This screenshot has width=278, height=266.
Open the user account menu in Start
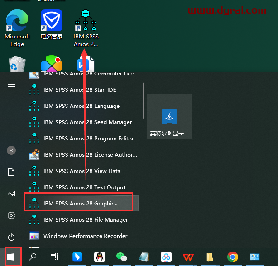11,150
